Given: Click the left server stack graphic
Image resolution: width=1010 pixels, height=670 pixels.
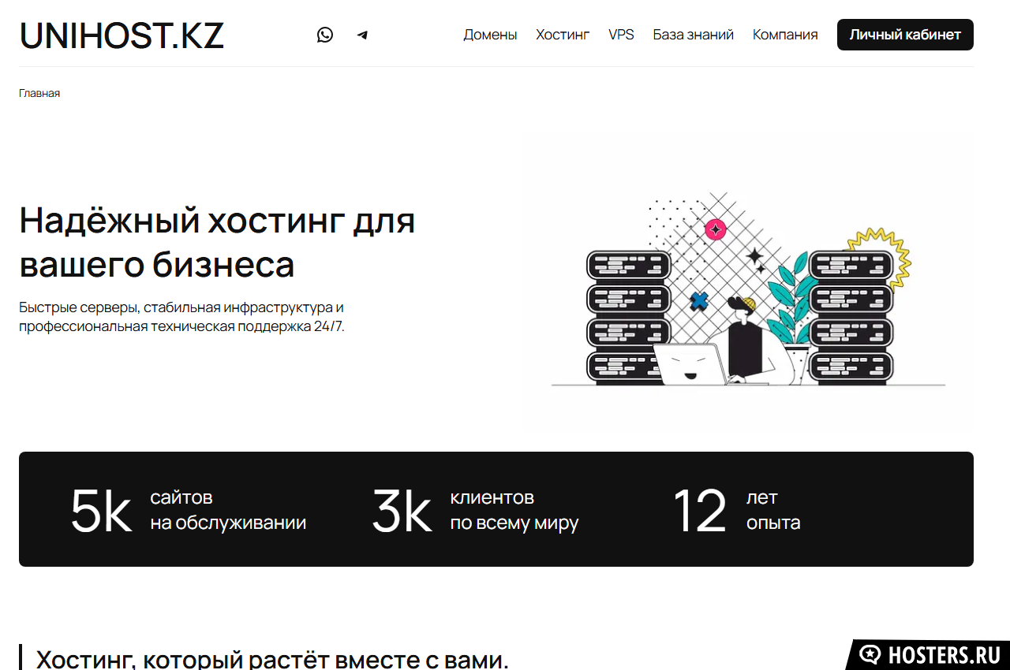Looking at the screenshot, I should click(x=628, y=316).
